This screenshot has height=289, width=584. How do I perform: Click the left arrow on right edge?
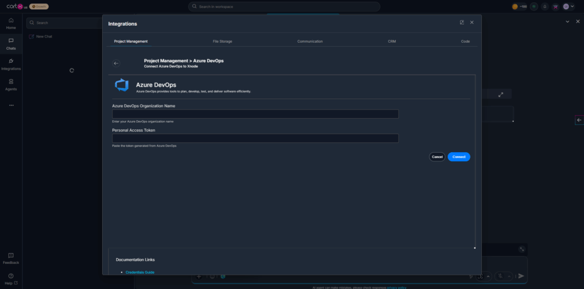tap(579, 120)
